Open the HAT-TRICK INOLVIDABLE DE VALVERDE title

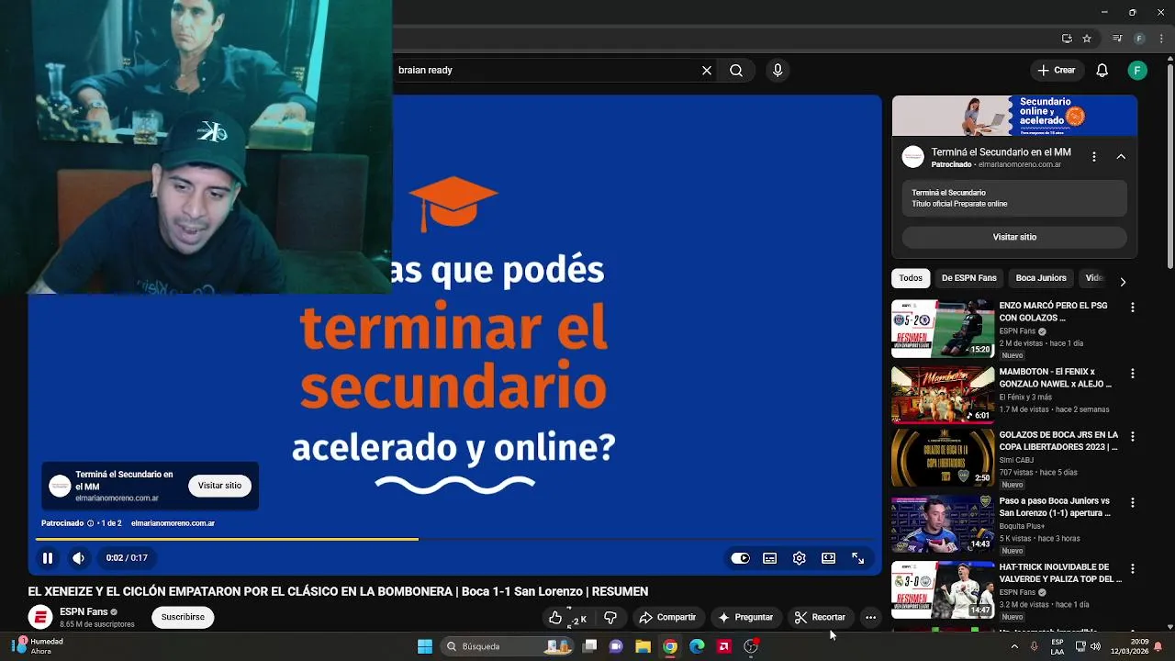(1060, 573)
